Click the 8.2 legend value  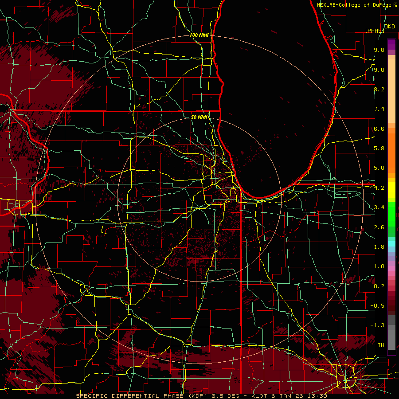(379, 89)
